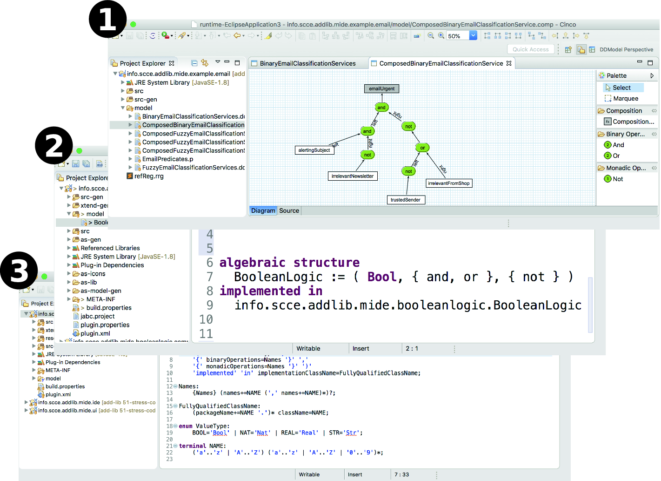Close the ComposedBinaryEmailClassificationService tab
Viewport: 661px width, 481px height.
coord(509,63)
